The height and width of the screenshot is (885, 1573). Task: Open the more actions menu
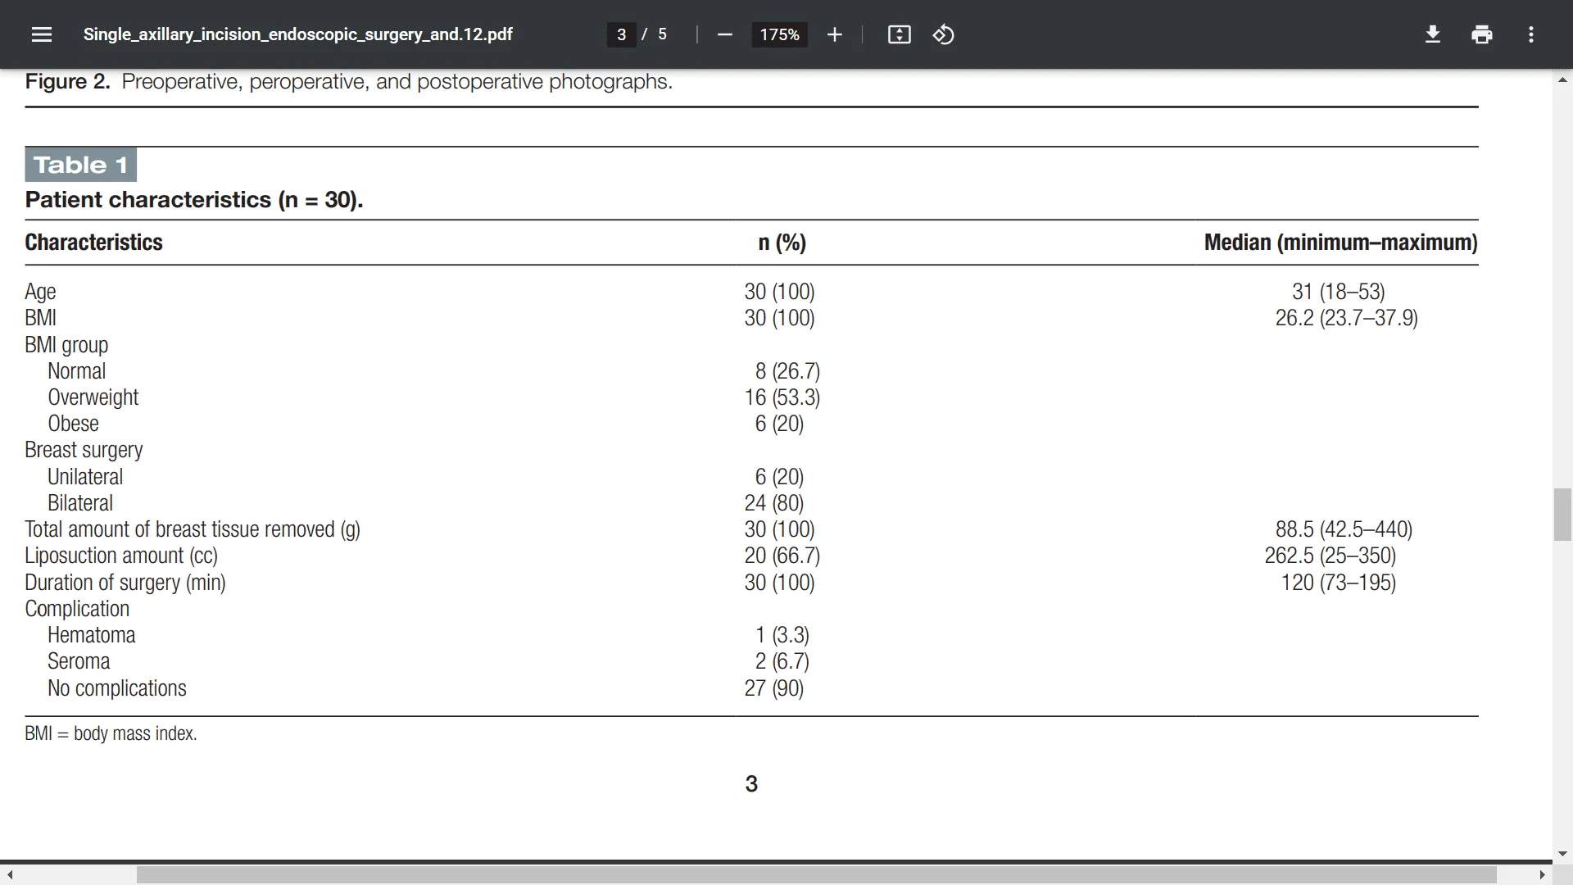1530,34
